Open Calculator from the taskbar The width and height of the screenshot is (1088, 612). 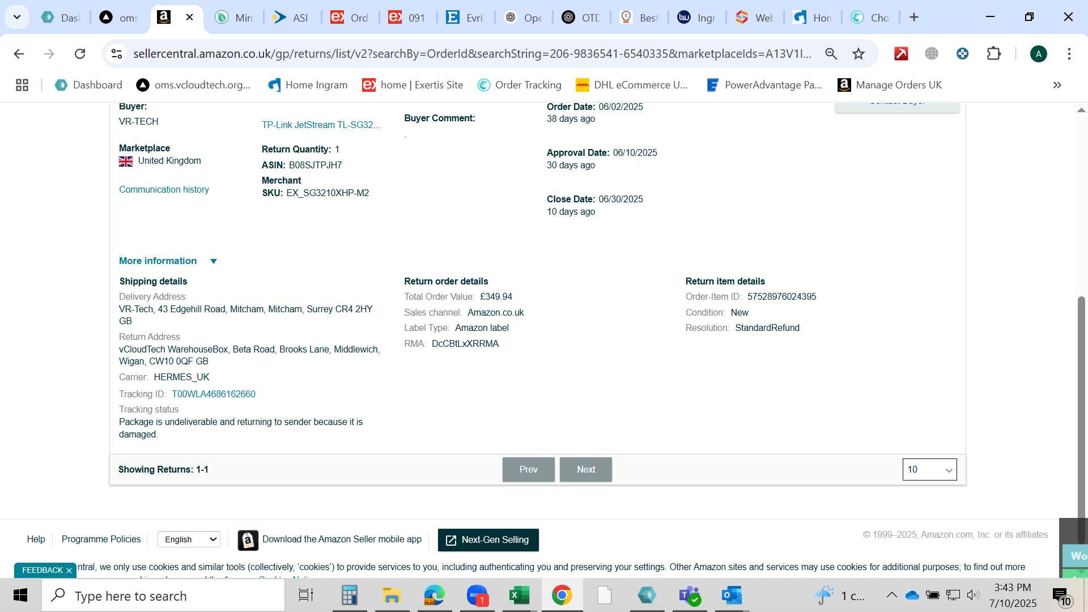[x=350, y=596]
